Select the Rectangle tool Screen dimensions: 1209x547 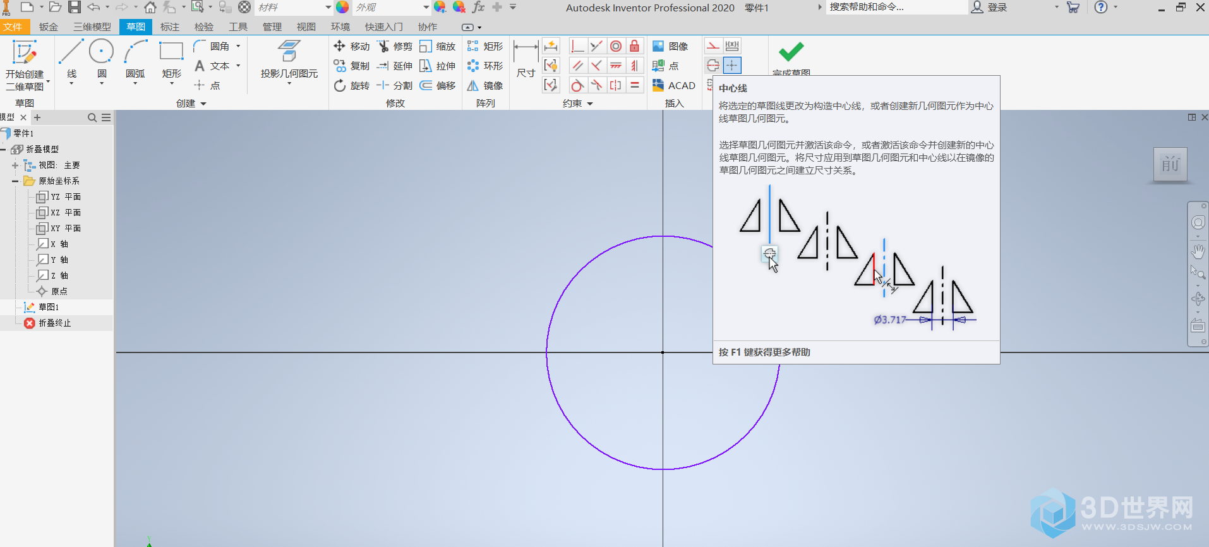coord(171,61)
